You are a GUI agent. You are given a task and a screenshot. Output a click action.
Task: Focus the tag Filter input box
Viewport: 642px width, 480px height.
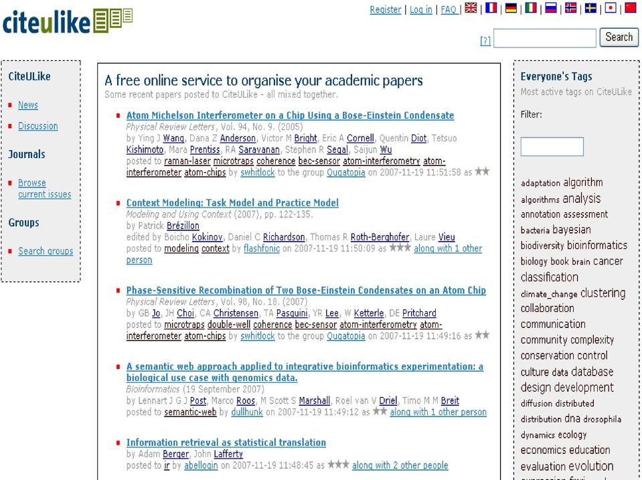[552, 147]
